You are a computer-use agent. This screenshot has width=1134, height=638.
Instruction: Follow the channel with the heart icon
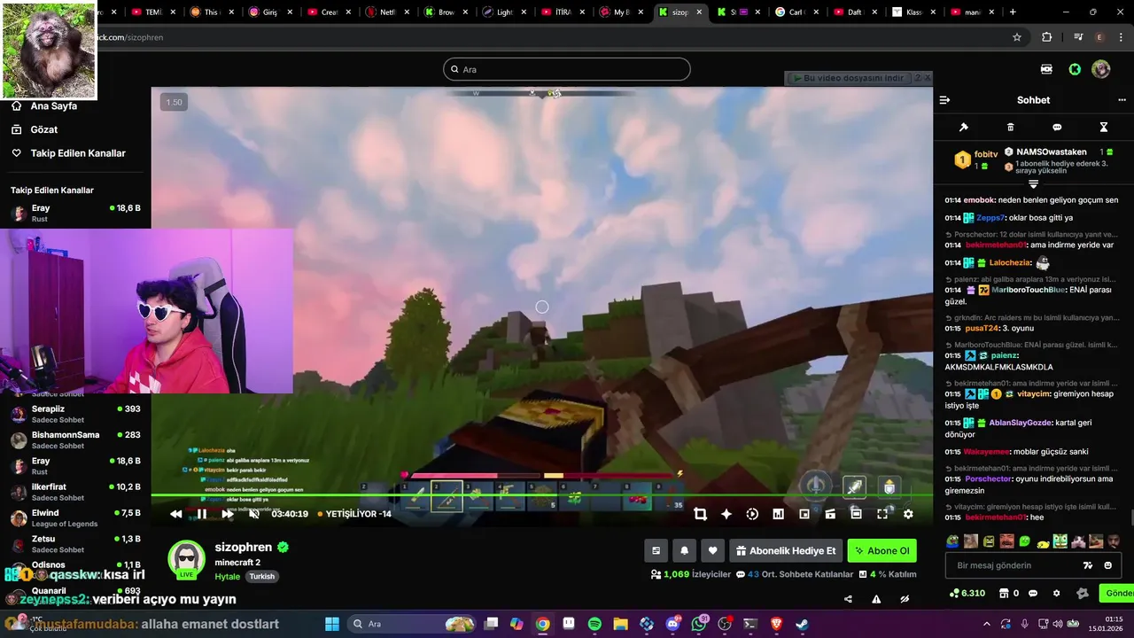712,550
